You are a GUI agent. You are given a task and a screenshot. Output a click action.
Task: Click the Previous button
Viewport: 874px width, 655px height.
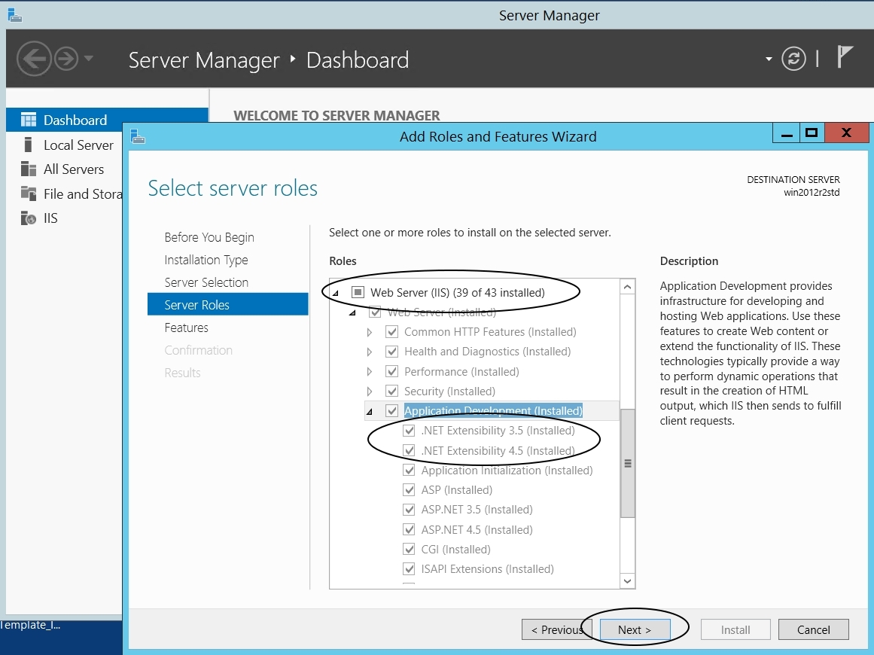(x=556, y=629)
